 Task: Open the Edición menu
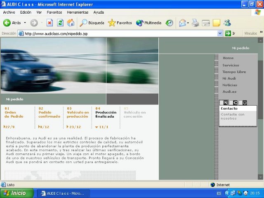[26, 12]
